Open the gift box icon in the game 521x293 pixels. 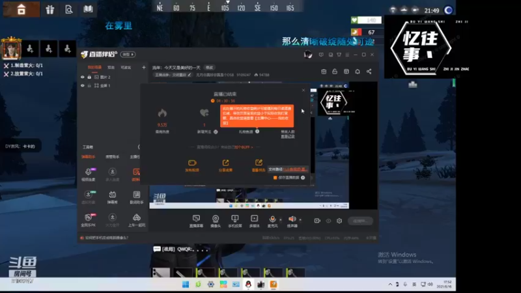(50, 9)
